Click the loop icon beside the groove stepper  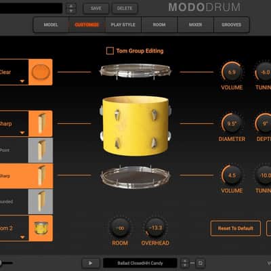(200, 263)
